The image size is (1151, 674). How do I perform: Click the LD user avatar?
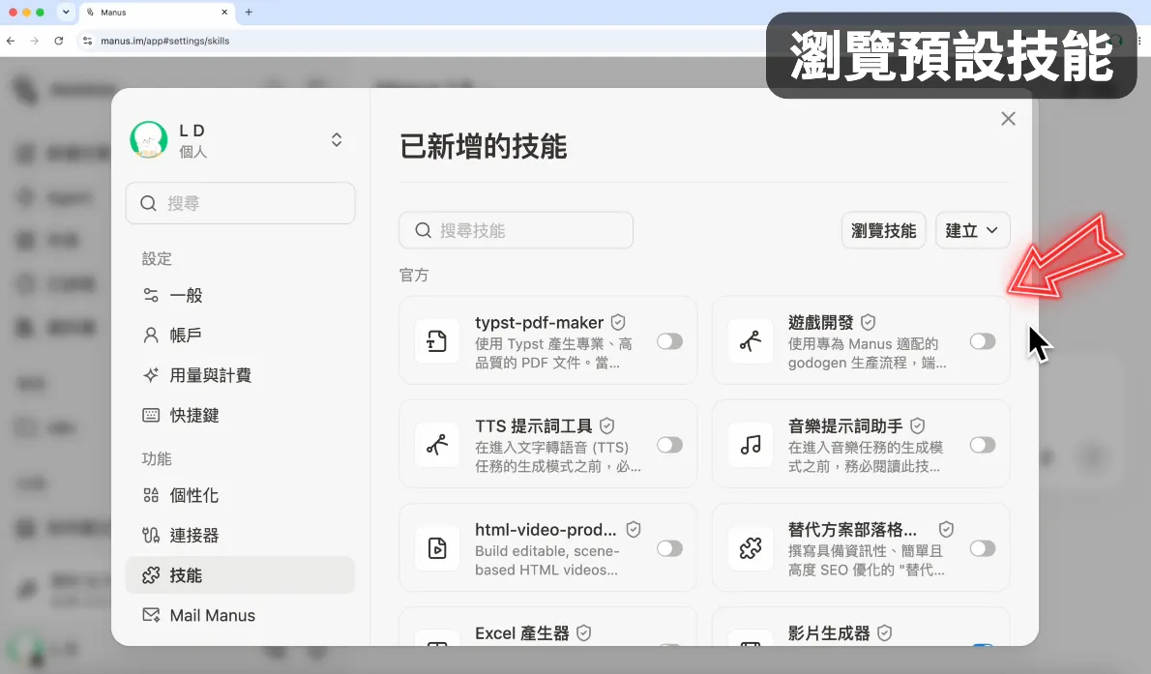coord(149,139)
